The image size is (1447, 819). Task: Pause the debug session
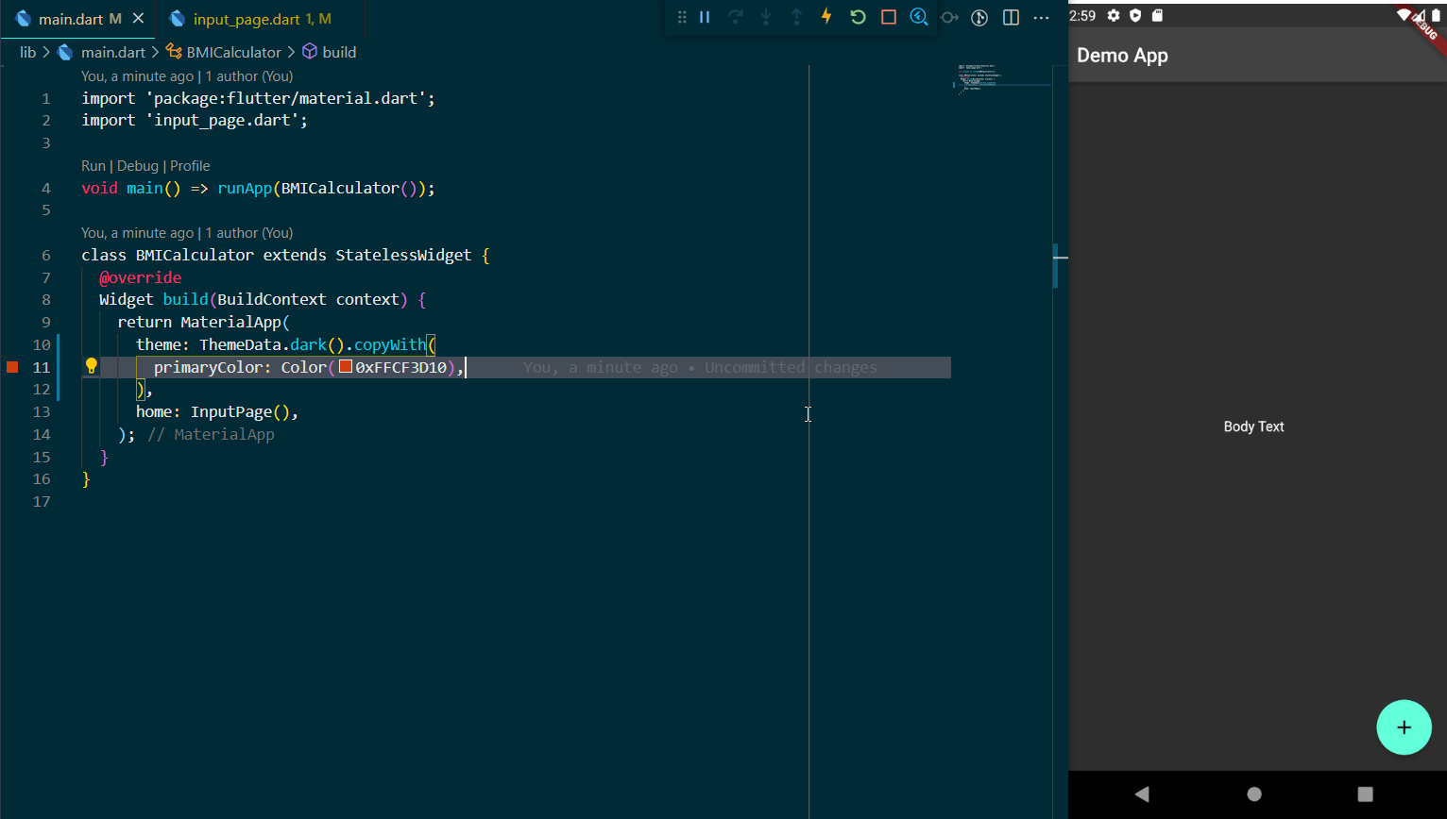(705, 17)
